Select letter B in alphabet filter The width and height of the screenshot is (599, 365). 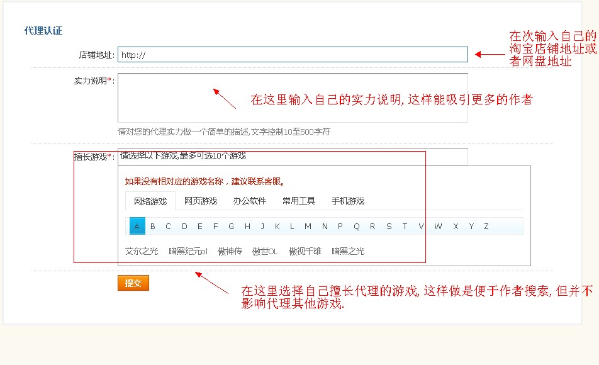(153, 227)
